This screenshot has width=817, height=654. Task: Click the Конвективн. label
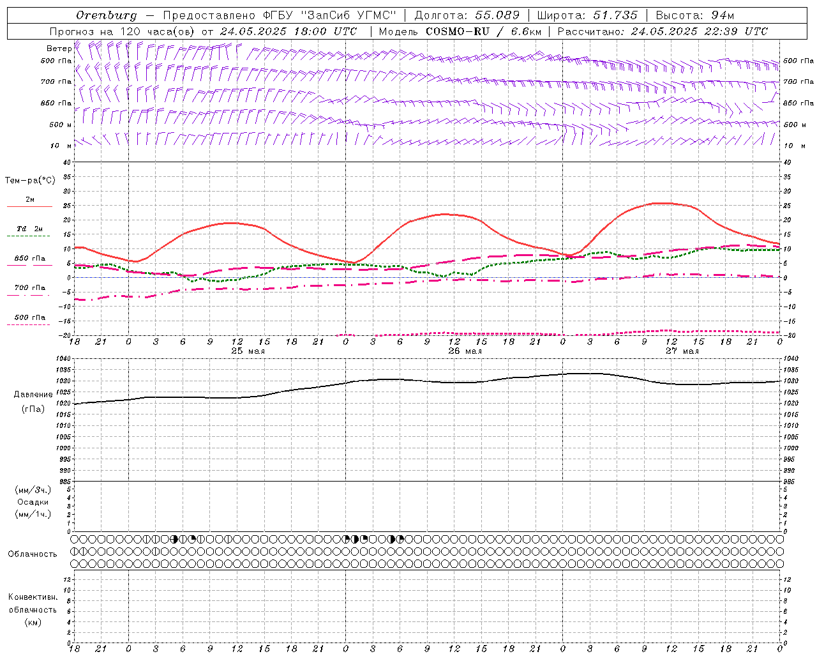(x=33, y=597)
